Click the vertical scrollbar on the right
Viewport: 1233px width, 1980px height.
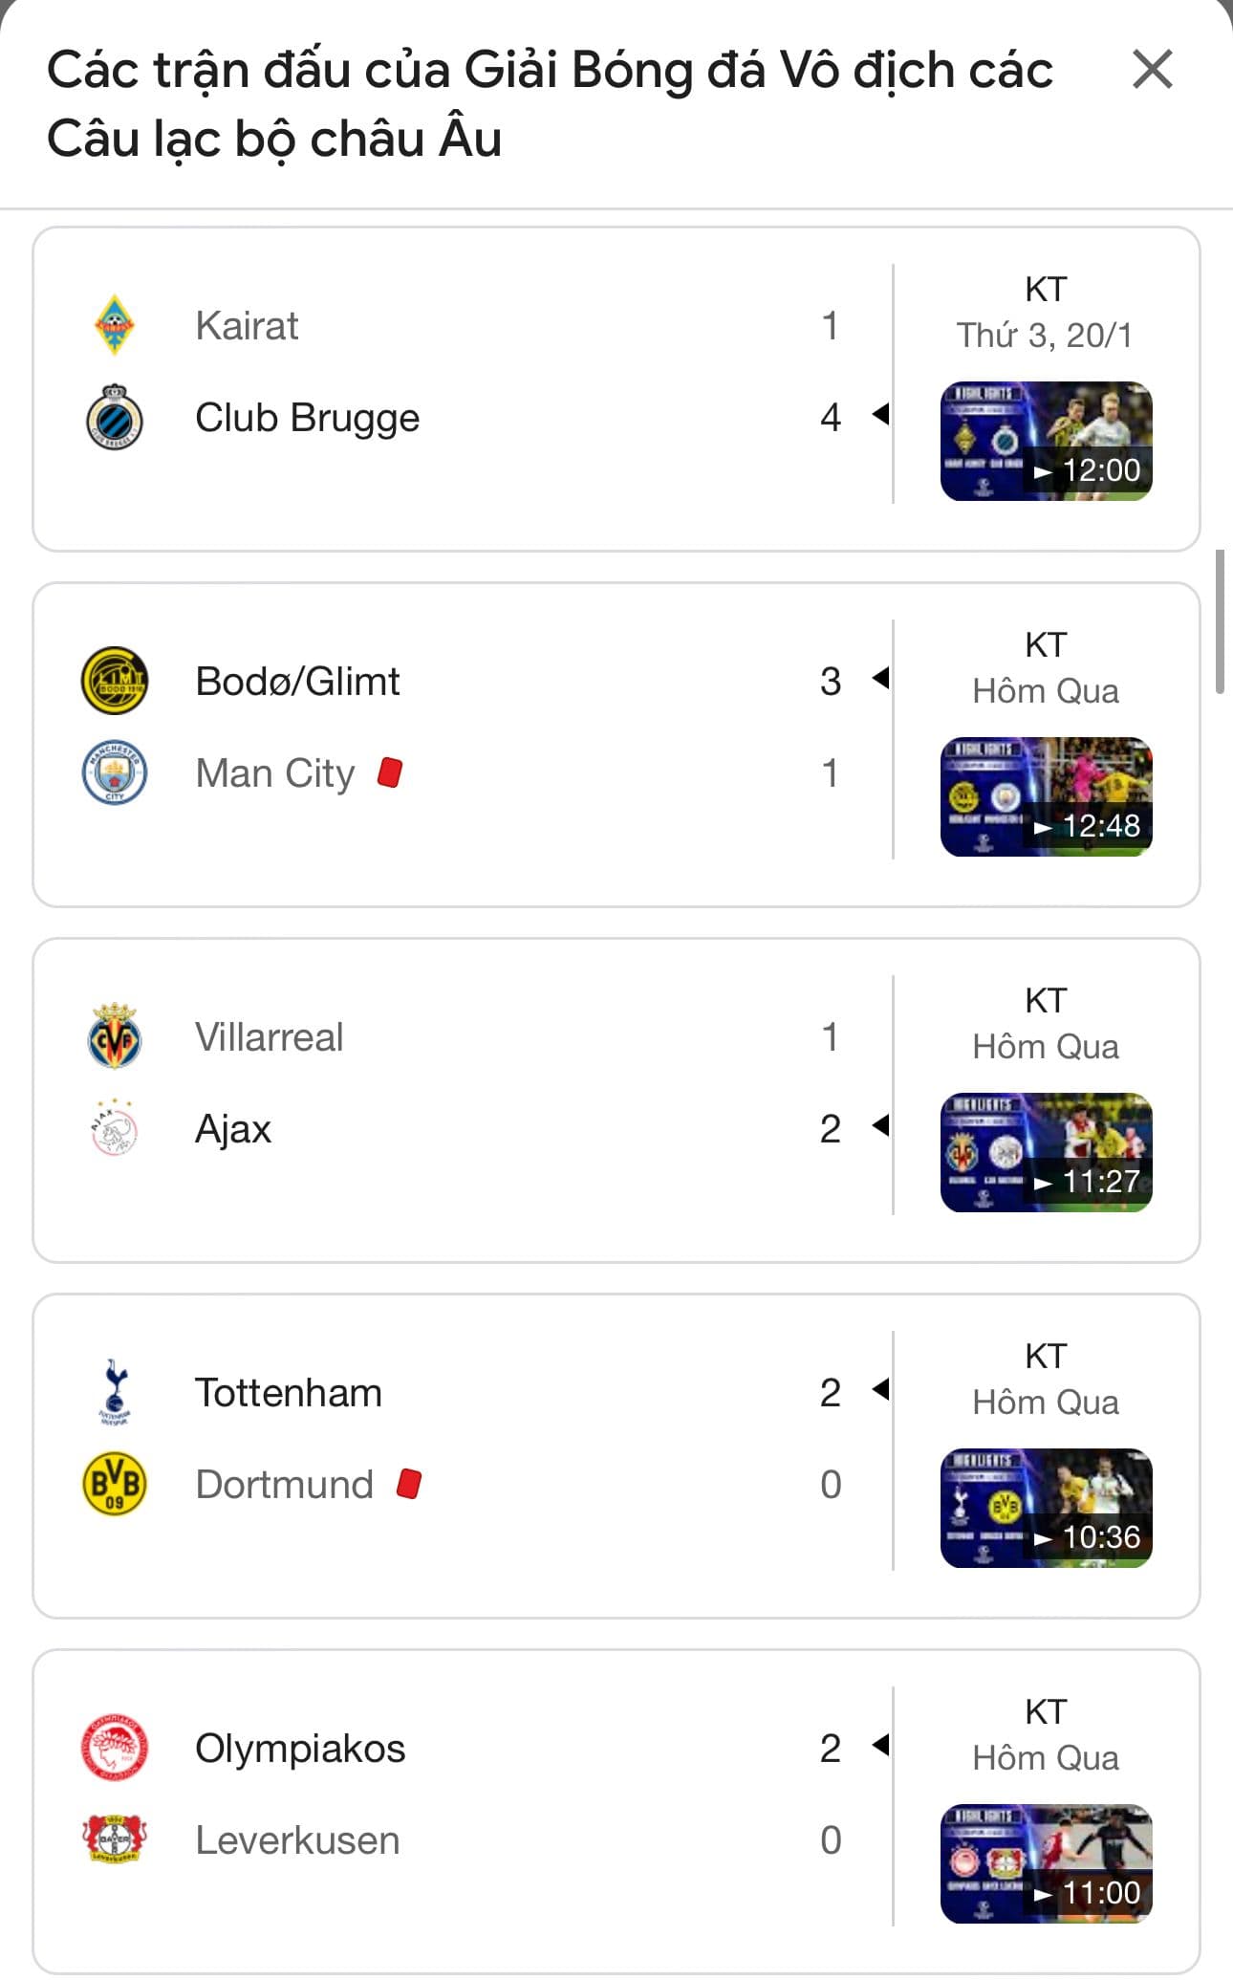pyautogui.click(x=1220, y=621)
